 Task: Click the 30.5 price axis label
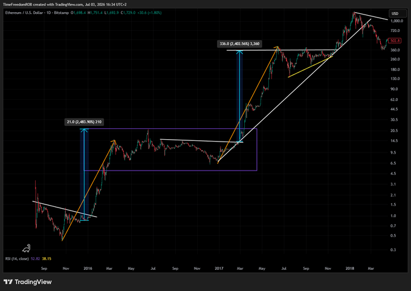click(394, 120)
